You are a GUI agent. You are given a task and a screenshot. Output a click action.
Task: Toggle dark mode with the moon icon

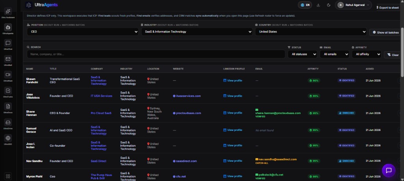point(329,5)
